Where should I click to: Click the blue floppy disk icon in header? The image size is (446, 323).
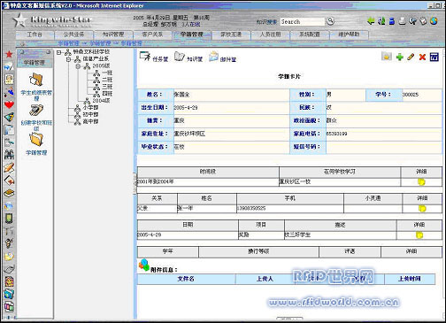coord(392,21)
